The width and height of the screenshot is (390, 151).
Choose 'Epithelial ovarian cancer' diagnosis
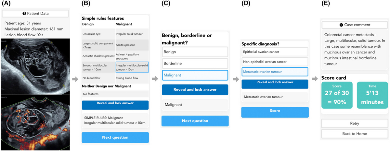(x=275, y=52)
